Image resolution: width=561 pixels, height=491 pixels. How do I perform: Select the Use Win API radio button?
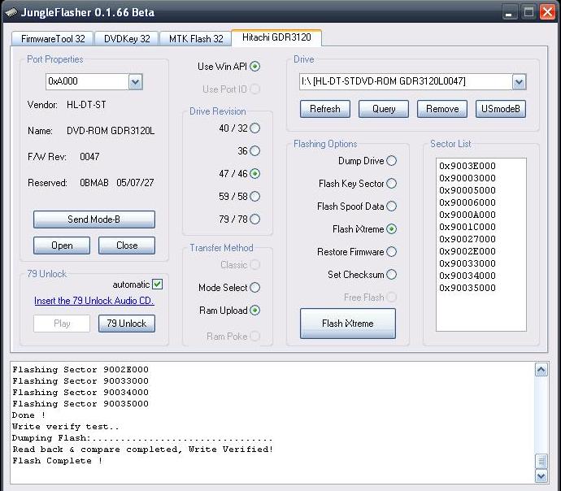(254, 67)
